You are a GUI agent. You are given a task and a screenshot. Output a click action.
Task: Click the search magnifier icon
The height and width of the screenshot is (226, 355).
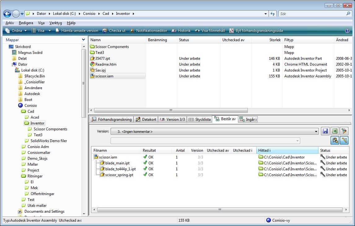(x=348, y=14)
